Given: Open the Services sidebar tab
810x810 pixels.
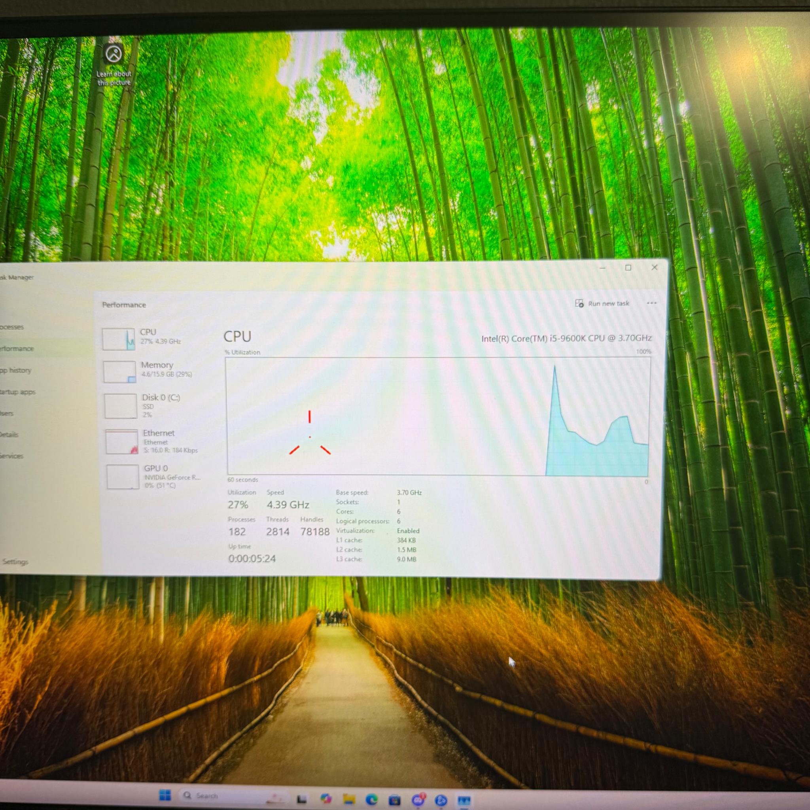Looking at the screenshot, I should click(12, 456).
